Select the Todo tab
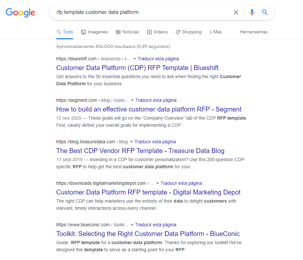303x260 pixels. [65, 32]
